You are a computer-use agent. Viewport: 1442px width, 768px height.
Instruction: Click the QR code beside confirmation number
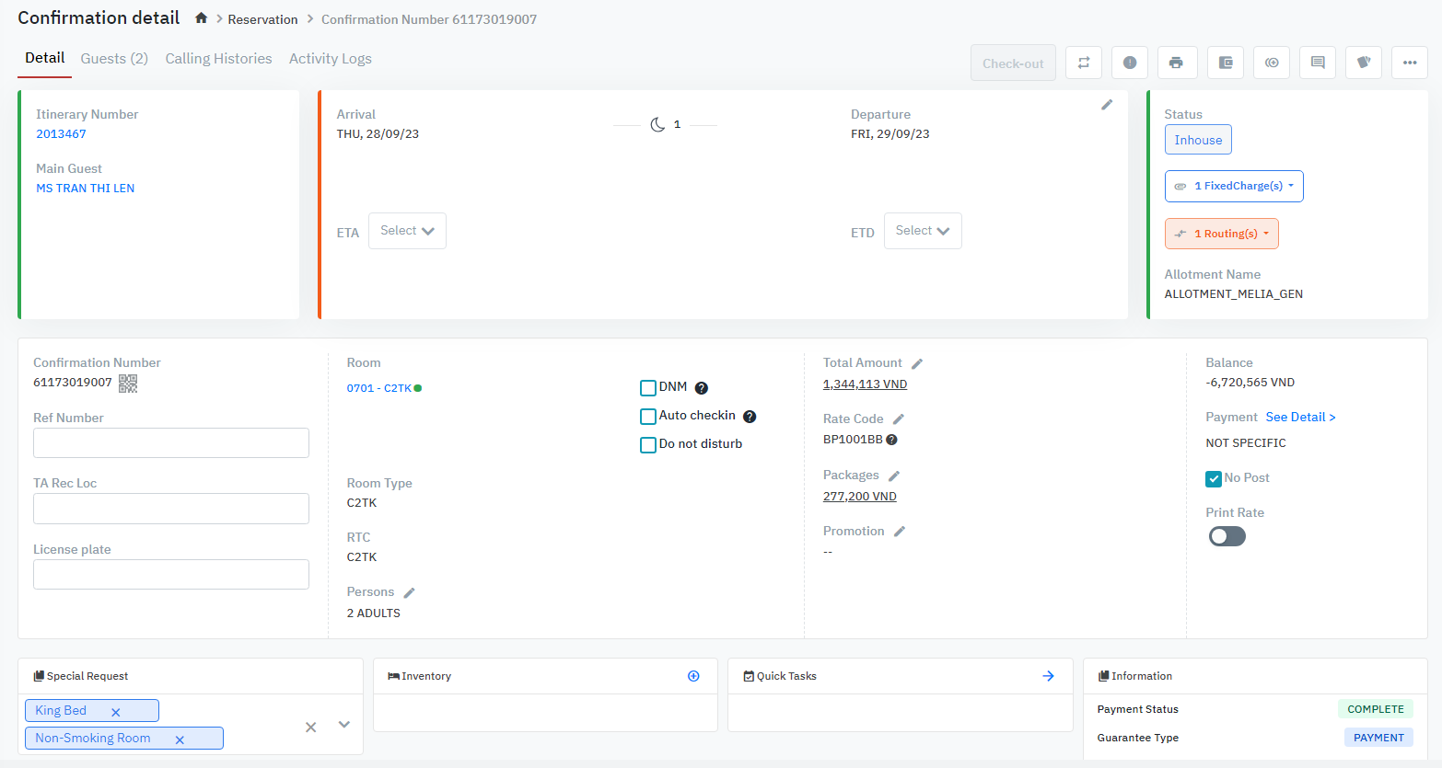point(128,384)
